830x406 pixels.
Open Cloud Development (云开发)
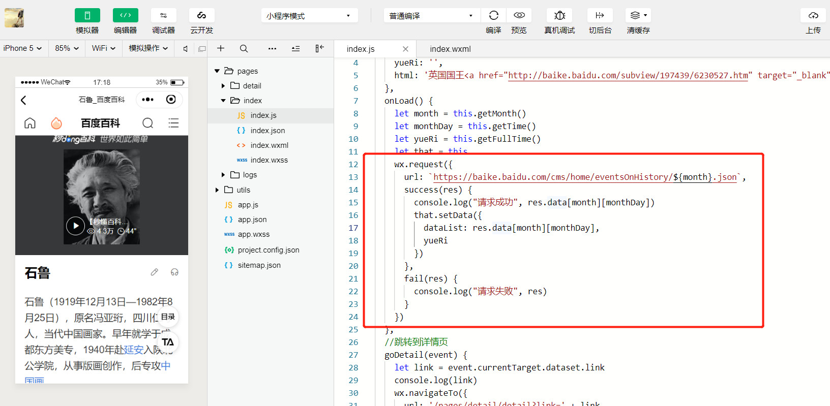click(201, 15)
